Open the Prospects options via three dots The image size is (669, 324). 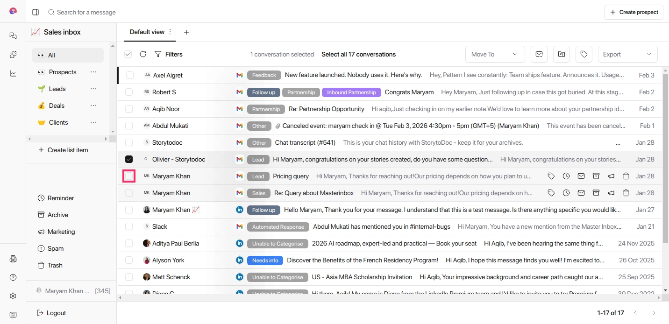tap(93, 72)
